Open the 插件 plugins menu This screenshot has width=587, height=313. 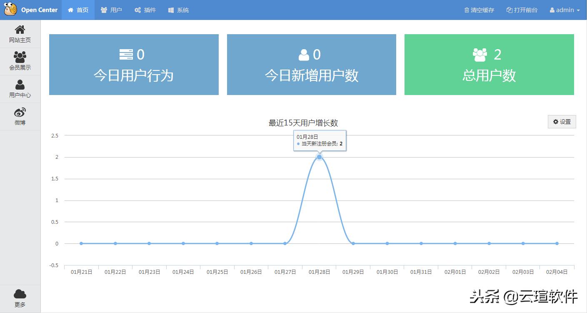(145, 10)
